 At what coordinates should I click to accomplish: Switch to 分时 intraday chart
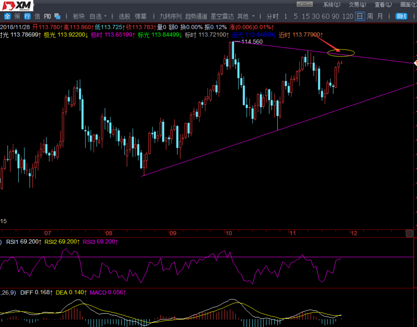273,17
